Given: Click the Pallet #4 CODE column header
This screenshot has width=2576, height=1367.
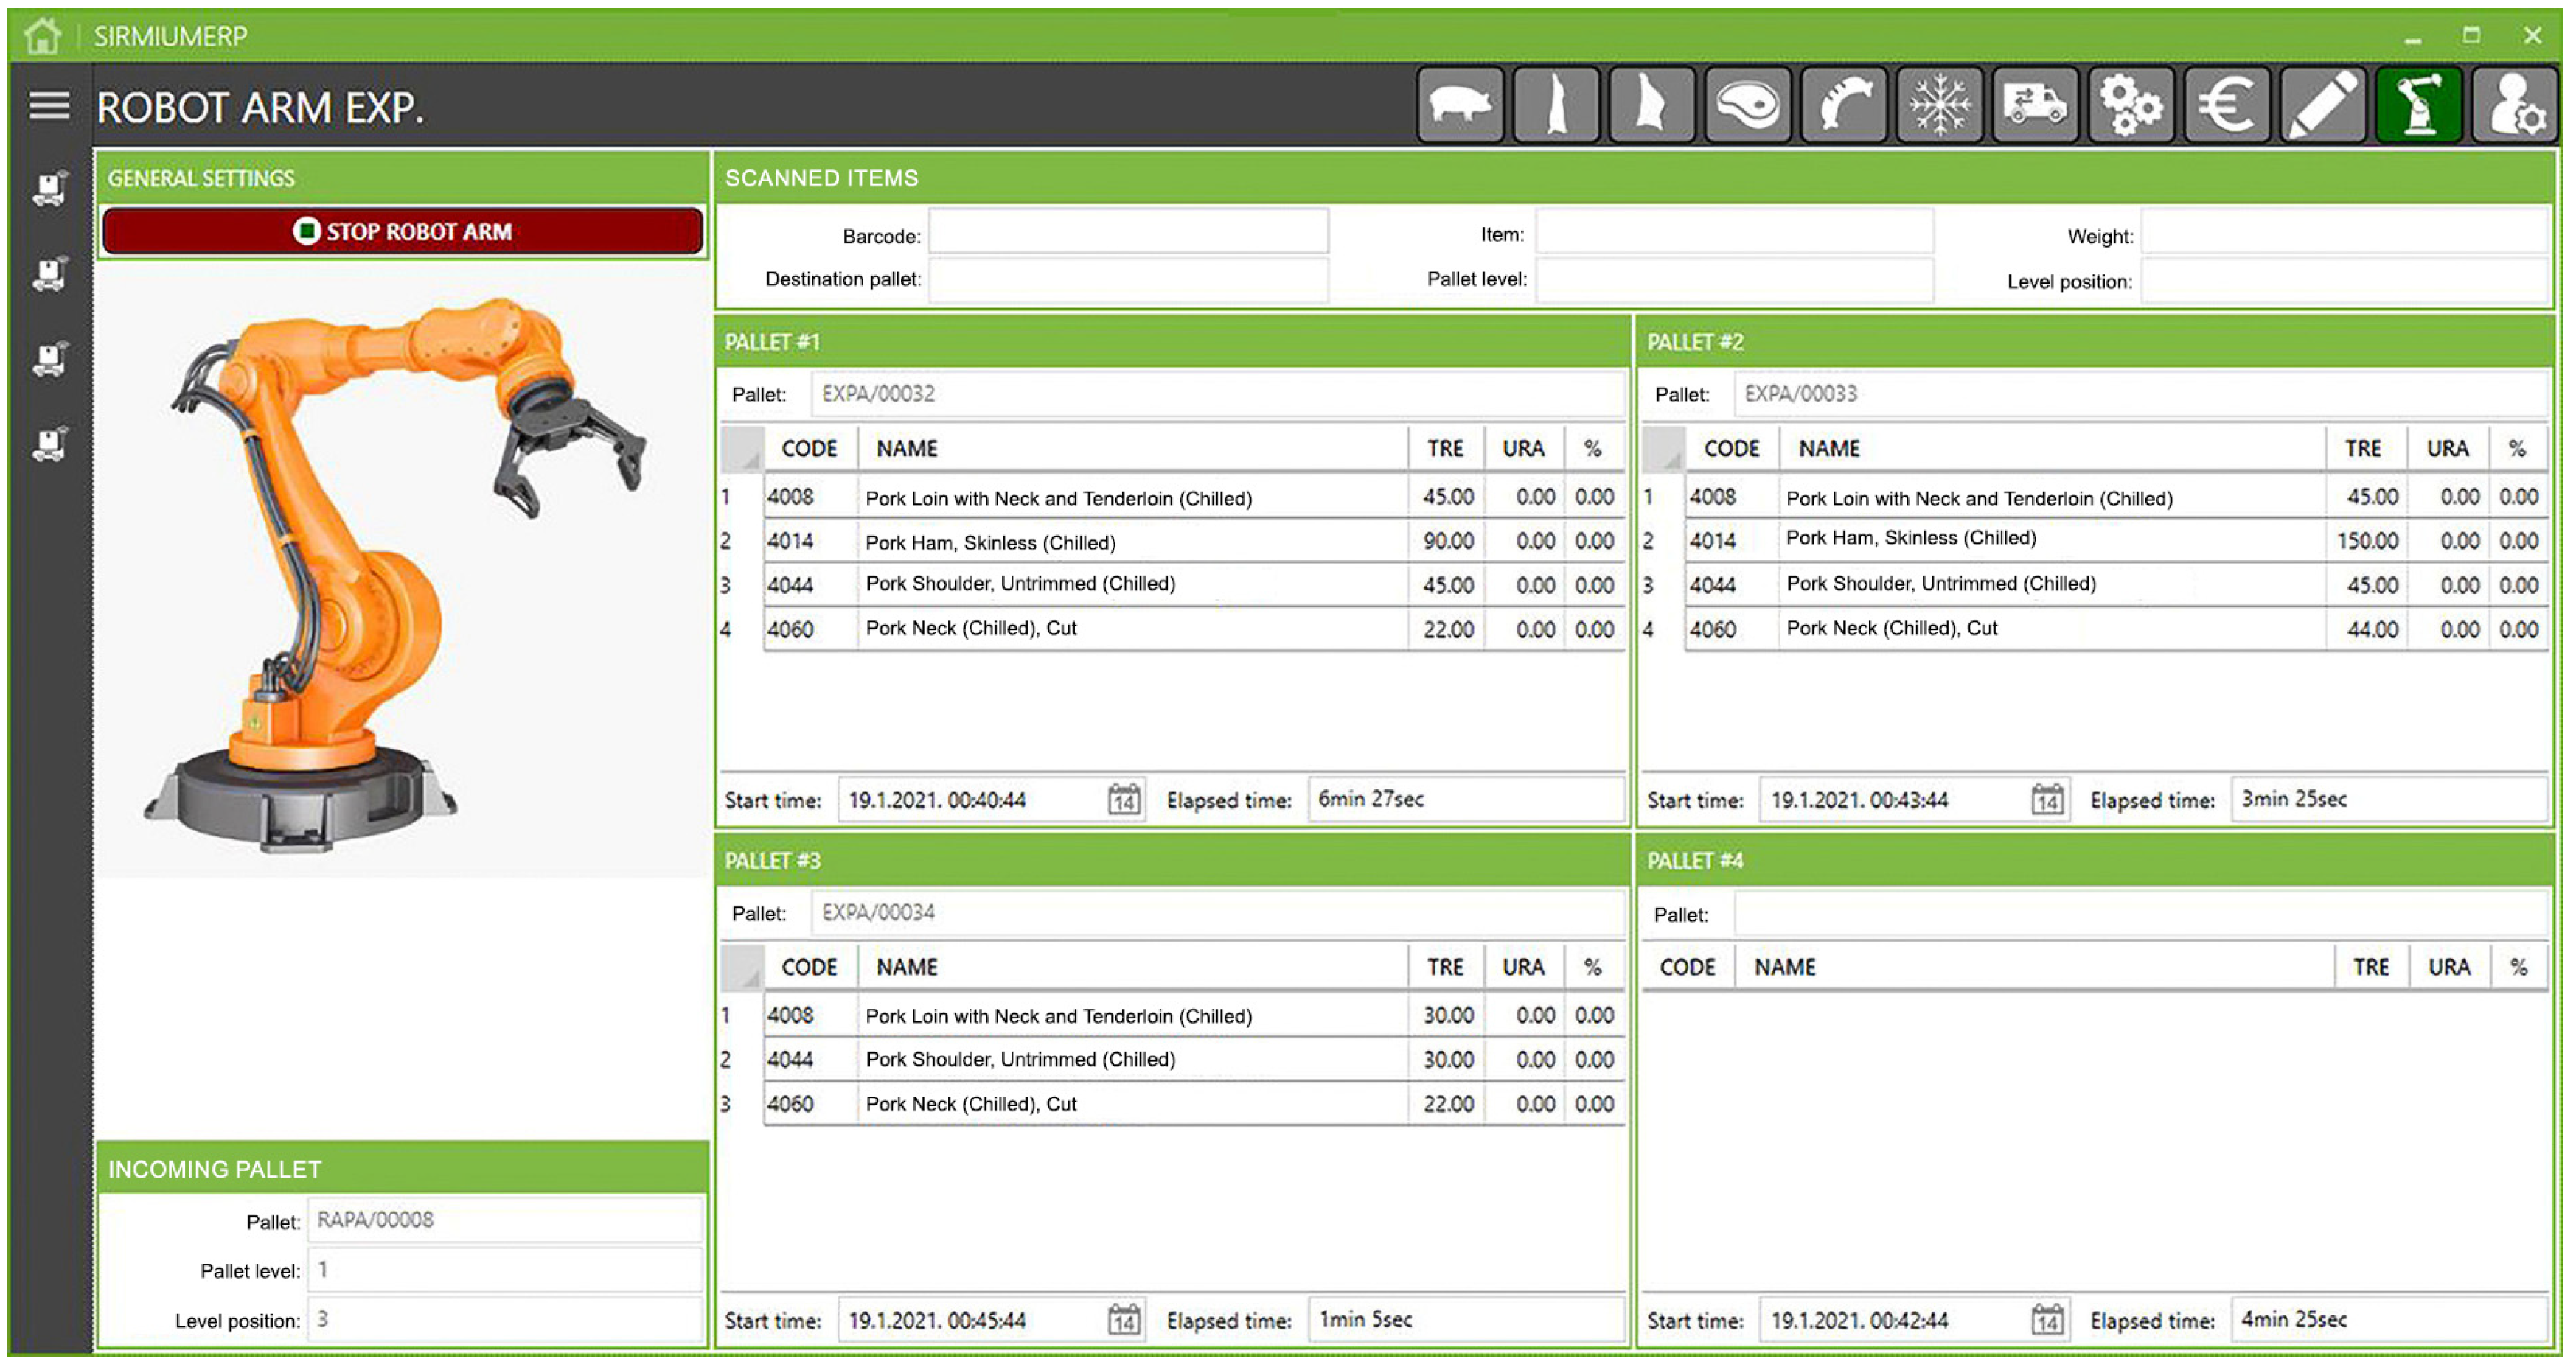Looking at the screenshot, I should pos(1687,968).
